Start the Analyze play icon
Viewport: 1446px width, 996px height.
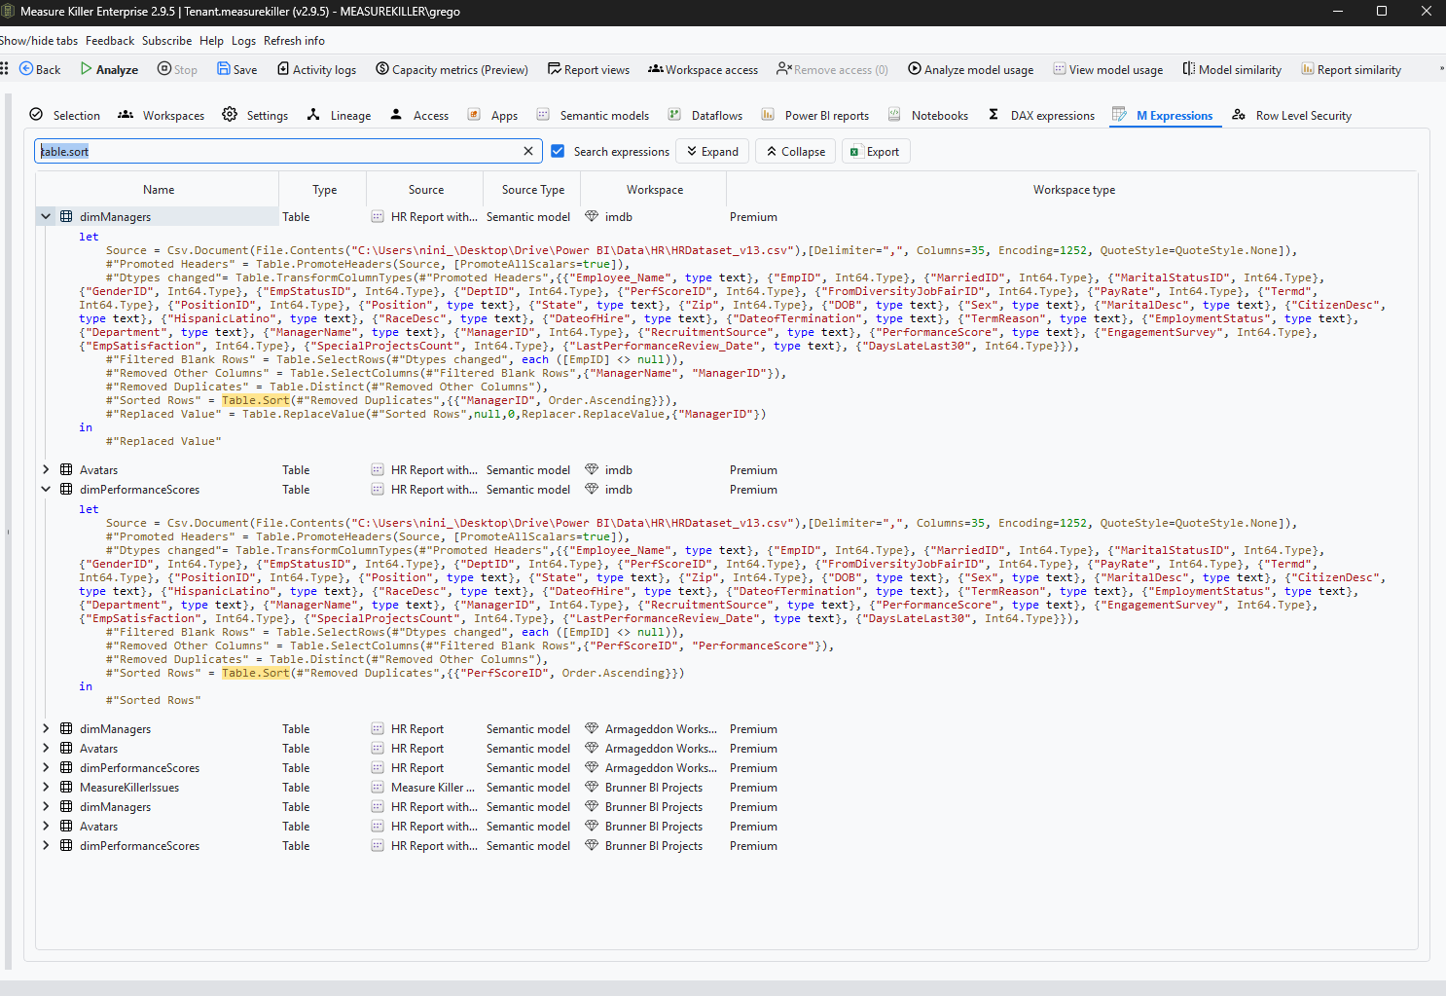click(86, 69)
